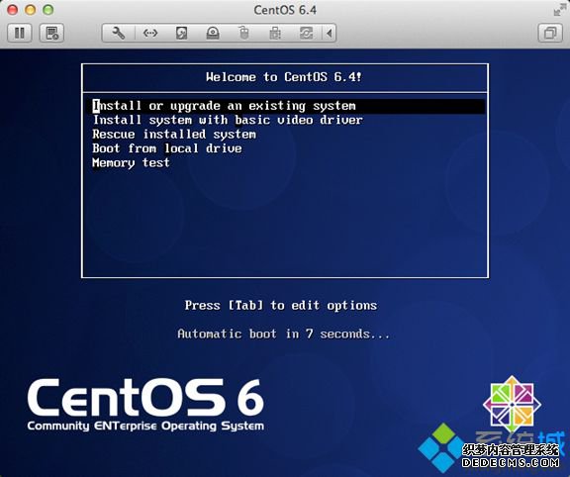The height and width of the screenshot is (477, 570).
Task: Zoom the CentOS 6.4 window
Action: click(48, 10)
